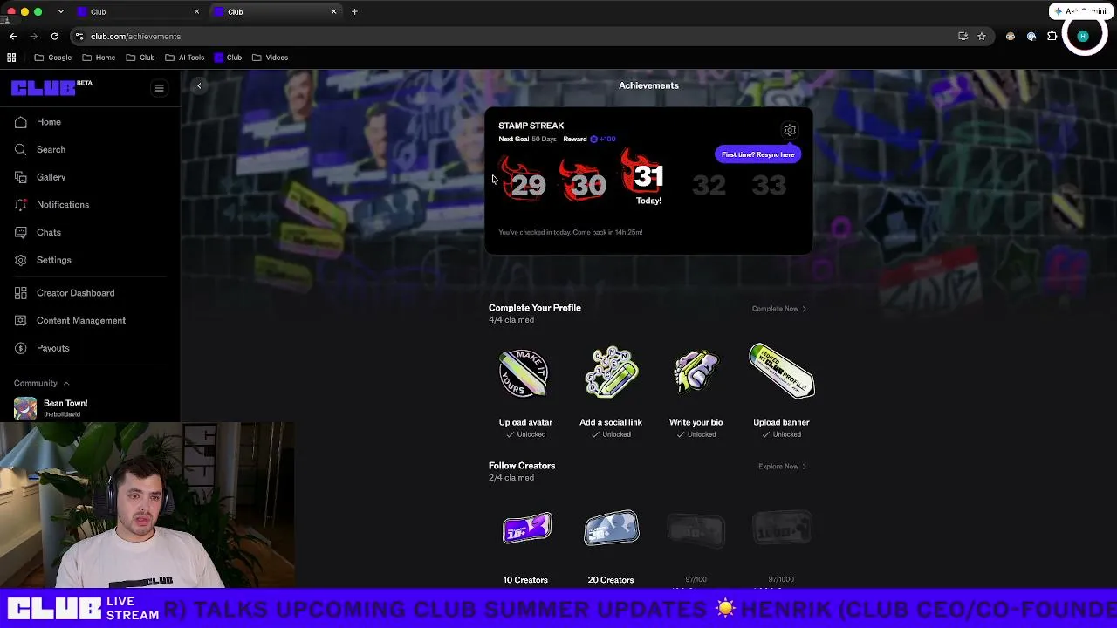The image size is (1117, 628).
Task: Collapse the sidebar with the hamburger icon
Action: (159, 88)
